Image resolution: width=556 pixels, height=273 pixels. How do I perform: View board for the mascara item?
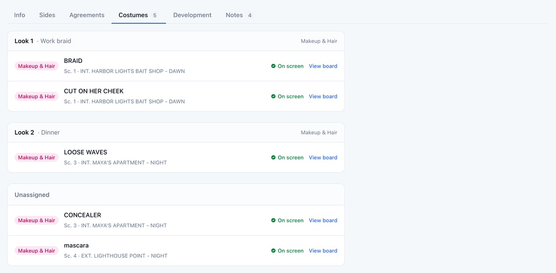323,251
